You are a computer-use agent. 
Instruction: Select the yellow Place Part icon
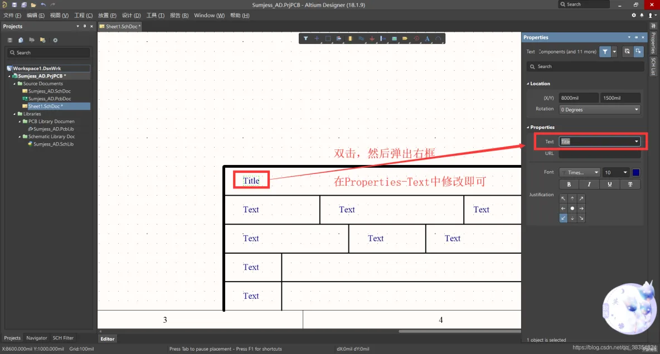pyautogui.click(x=350, y=38)
